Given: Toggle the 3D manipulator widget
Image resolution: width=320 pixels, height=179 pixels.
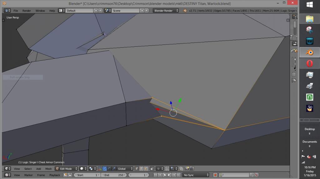Looking at the screenshot, I should (100, 169).
